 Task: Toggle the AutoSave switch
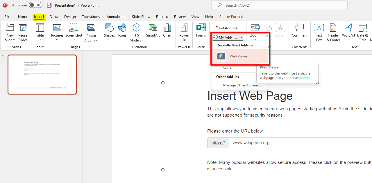35,5
